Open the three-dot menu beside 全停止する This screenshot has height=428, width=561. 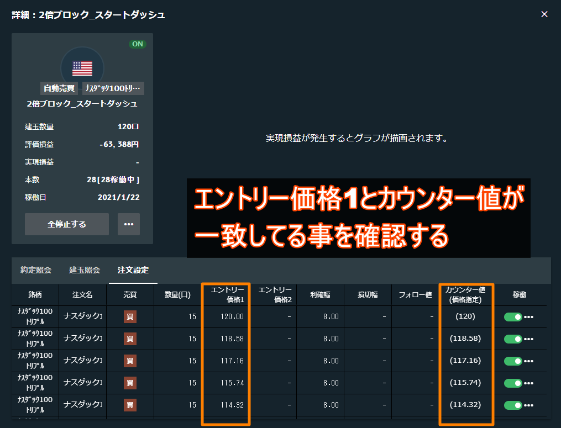[x=129, y=224]
